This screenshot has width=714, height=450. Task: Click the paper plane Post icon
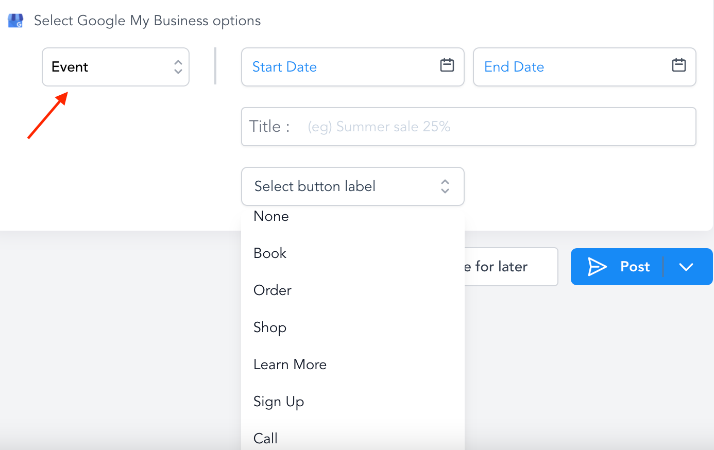click(597, 267)
